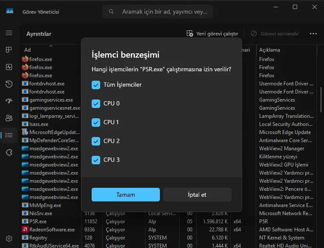Select the logi_lamparray_servi... row
324x248 pixels.
click(54, 116)
